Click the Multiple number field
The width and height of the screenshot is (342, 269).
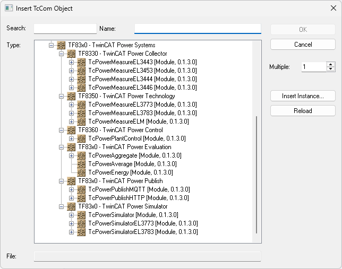point(314,67)
